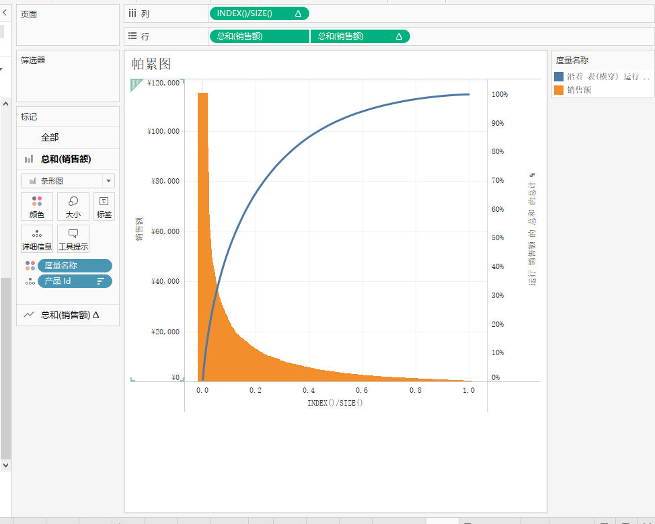Click the 度量名称 legend title
The image size is (655, 524).
[x=572, y=61]
